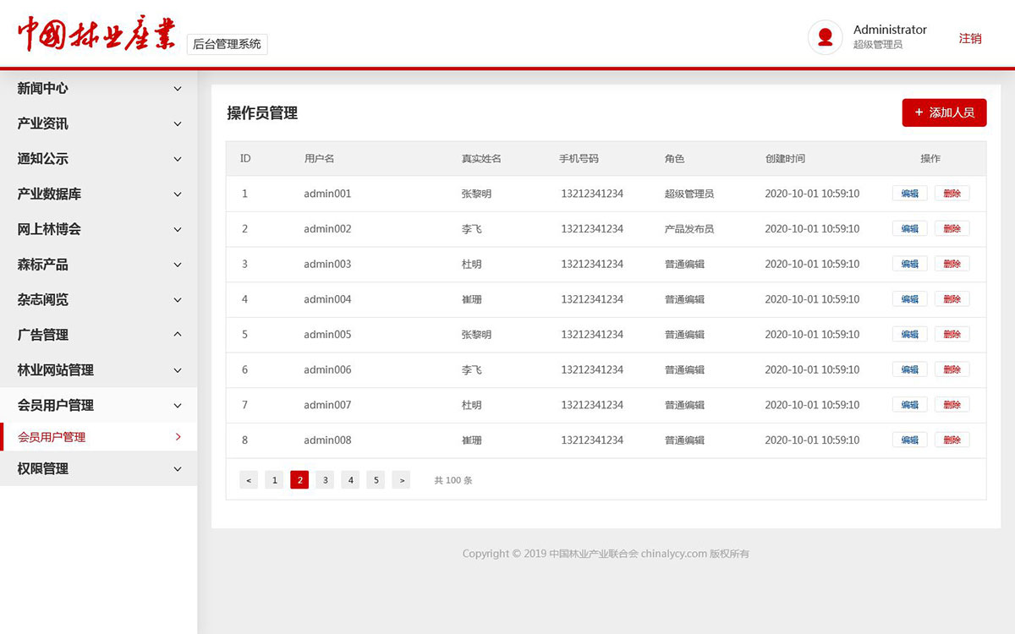
Task: Click the 超级管理员 role in admin001 row
Action: pos(689,194)
